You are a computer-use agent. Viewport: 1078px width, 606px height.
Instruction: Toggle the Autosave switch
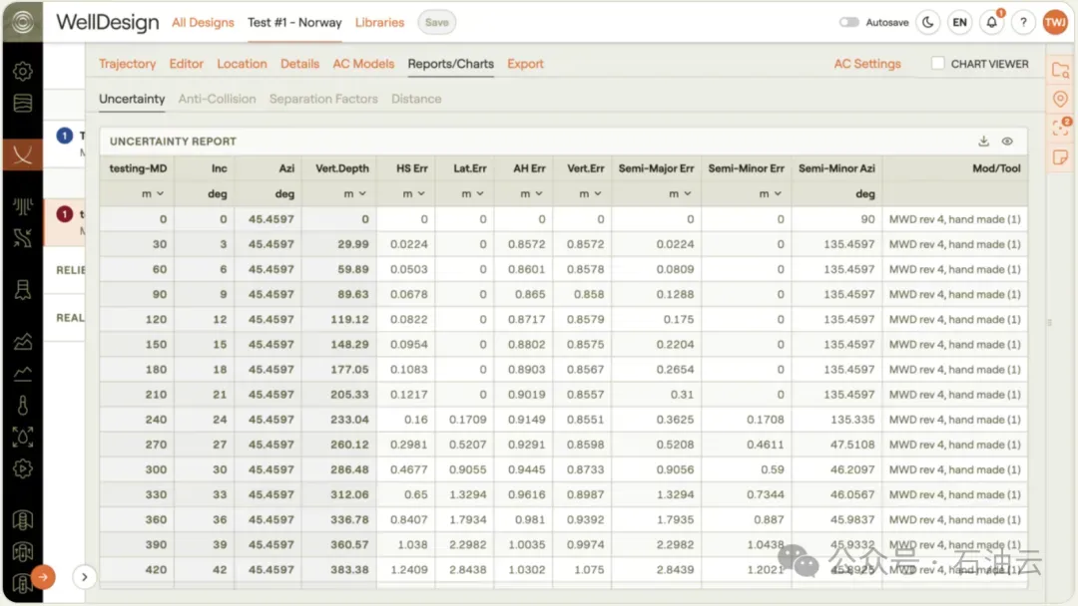point(849,22)
